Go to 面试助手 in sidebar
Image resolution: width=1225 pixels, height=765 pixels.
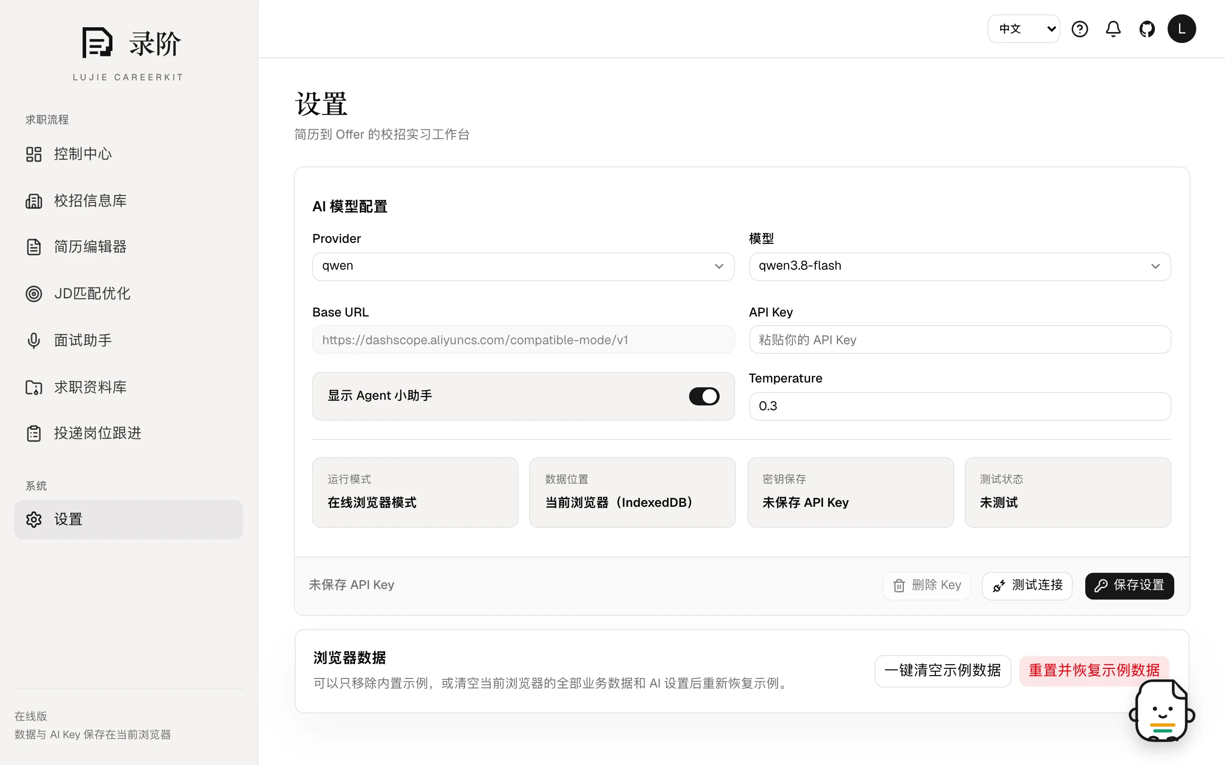tap(129, 340)
